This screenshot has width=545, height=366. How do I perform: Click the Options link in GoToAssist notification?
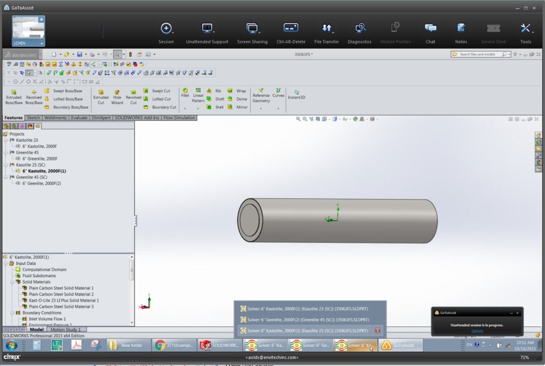click(x=477, y=331)
